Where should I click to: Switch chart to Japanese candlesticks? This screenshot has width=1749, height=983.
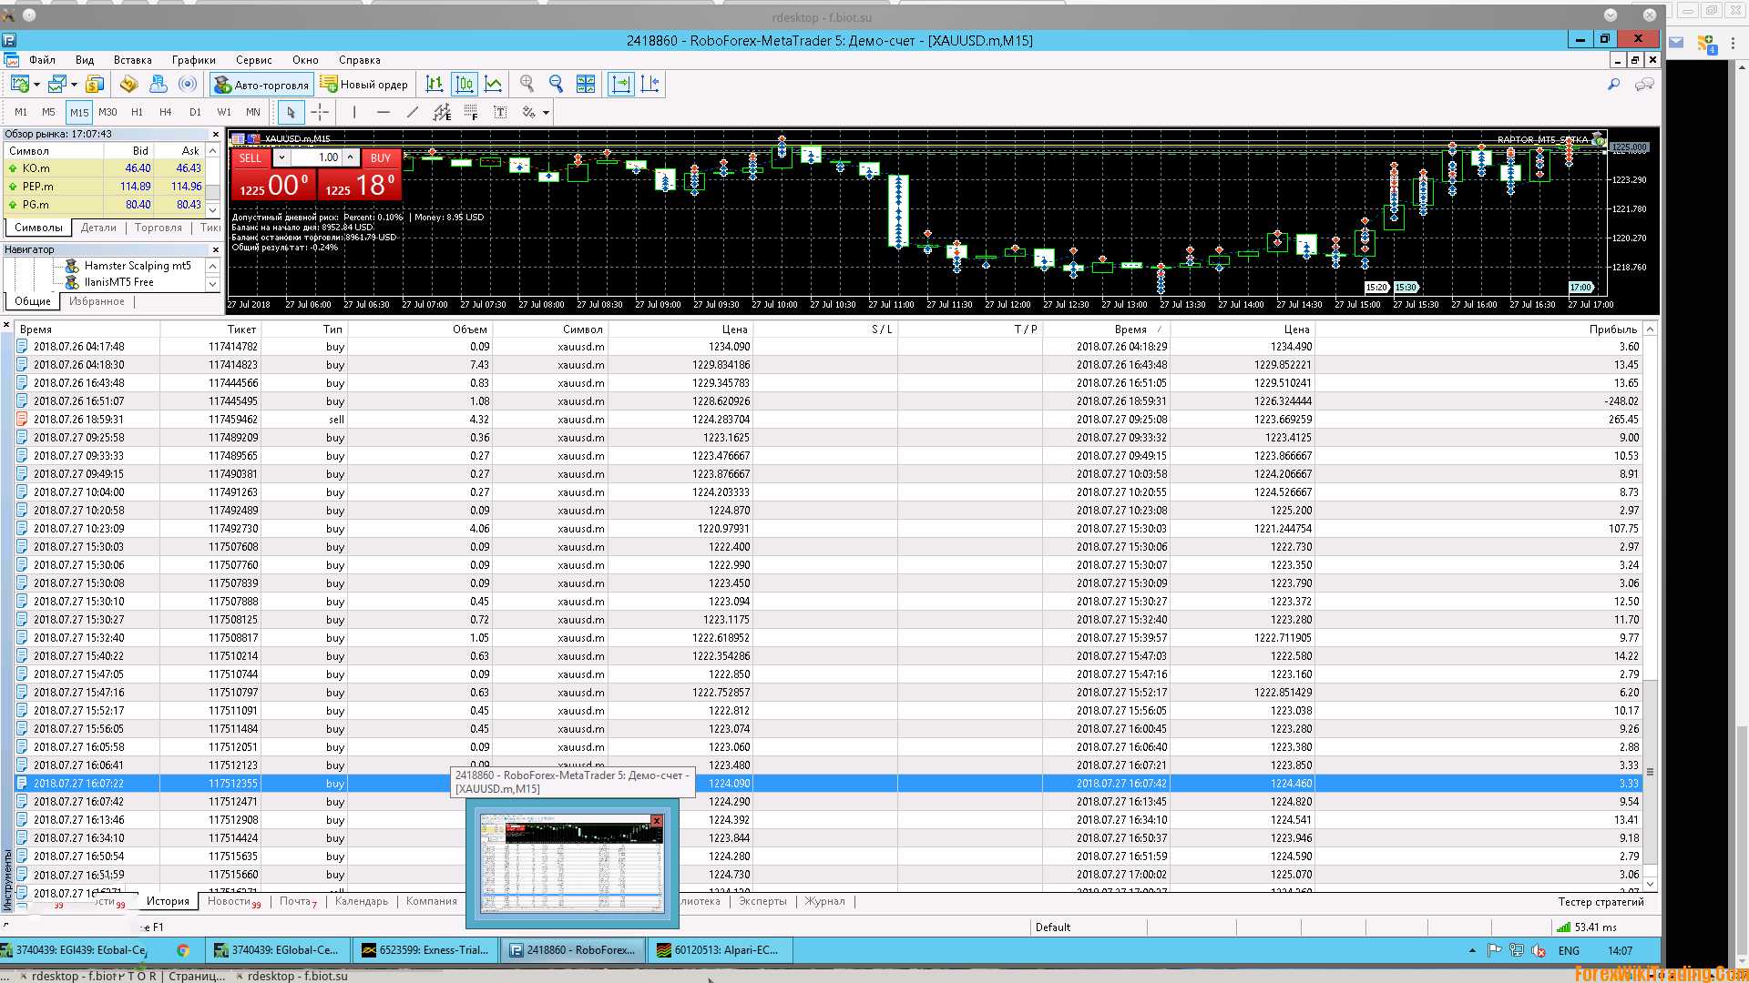464,85
